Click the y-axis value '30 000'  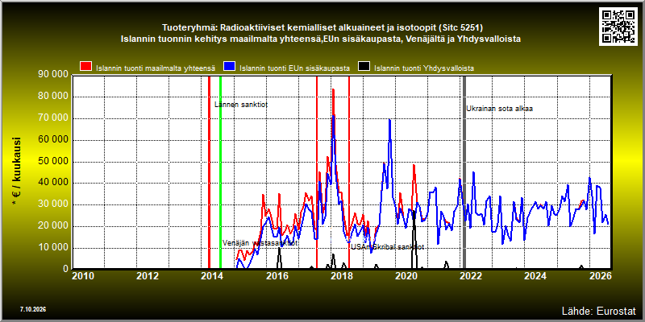click(x=53, y=205)
